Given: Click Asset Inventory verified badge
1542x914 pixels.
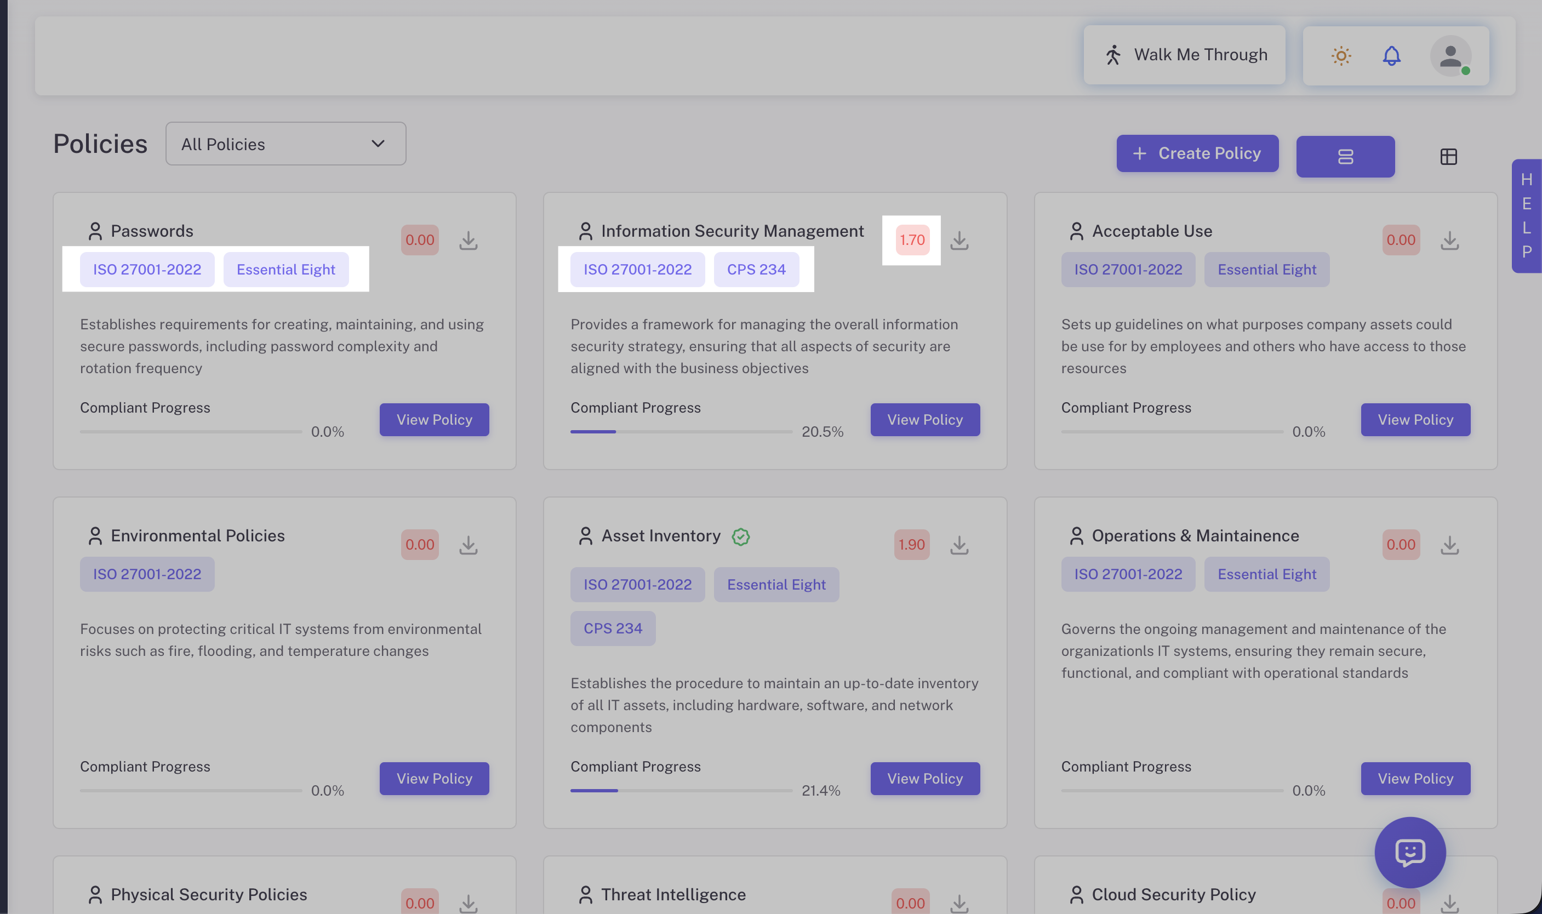Looking at the screenshot, I should coord(740,536).
